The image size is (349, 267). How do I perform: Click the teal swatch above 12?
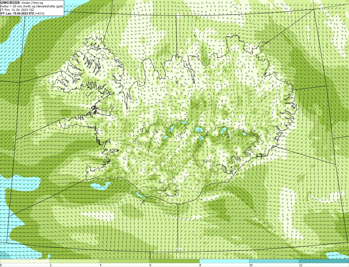(324, 261)
